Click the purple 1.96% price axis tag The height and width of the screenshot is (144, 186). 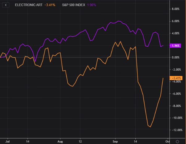tap(175, 46)
